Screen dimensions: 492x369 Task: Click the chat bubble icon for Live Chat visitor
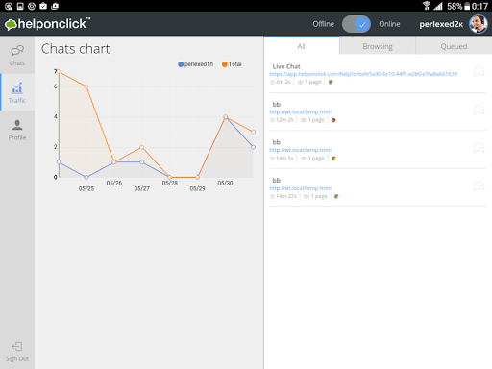[x=479, y=72]
